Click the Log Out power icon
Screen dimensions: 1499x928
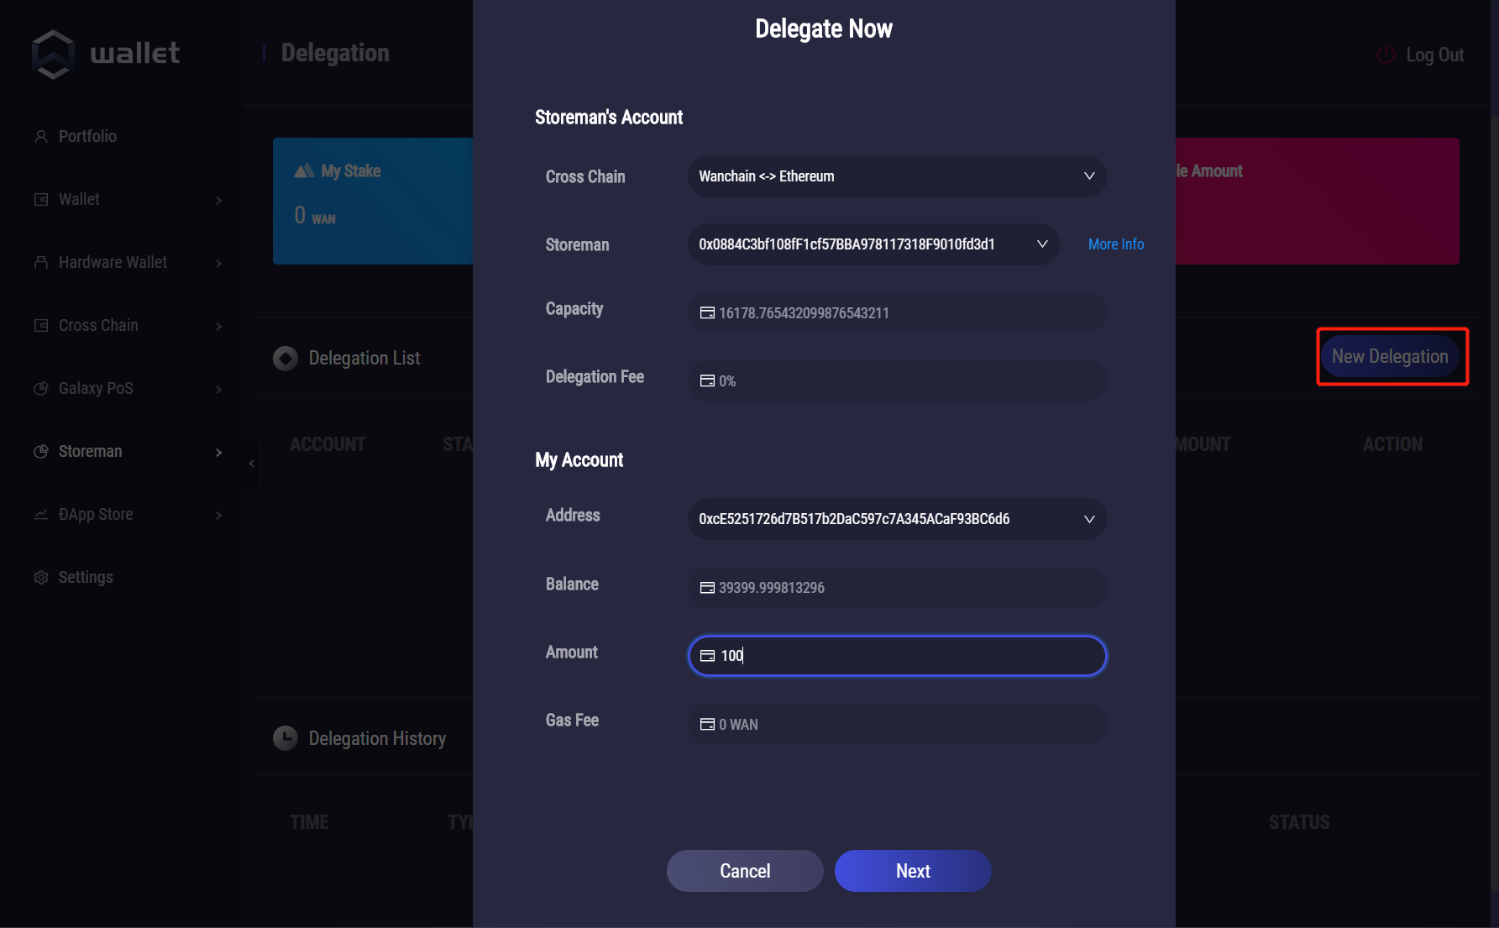coord(1386,55)
